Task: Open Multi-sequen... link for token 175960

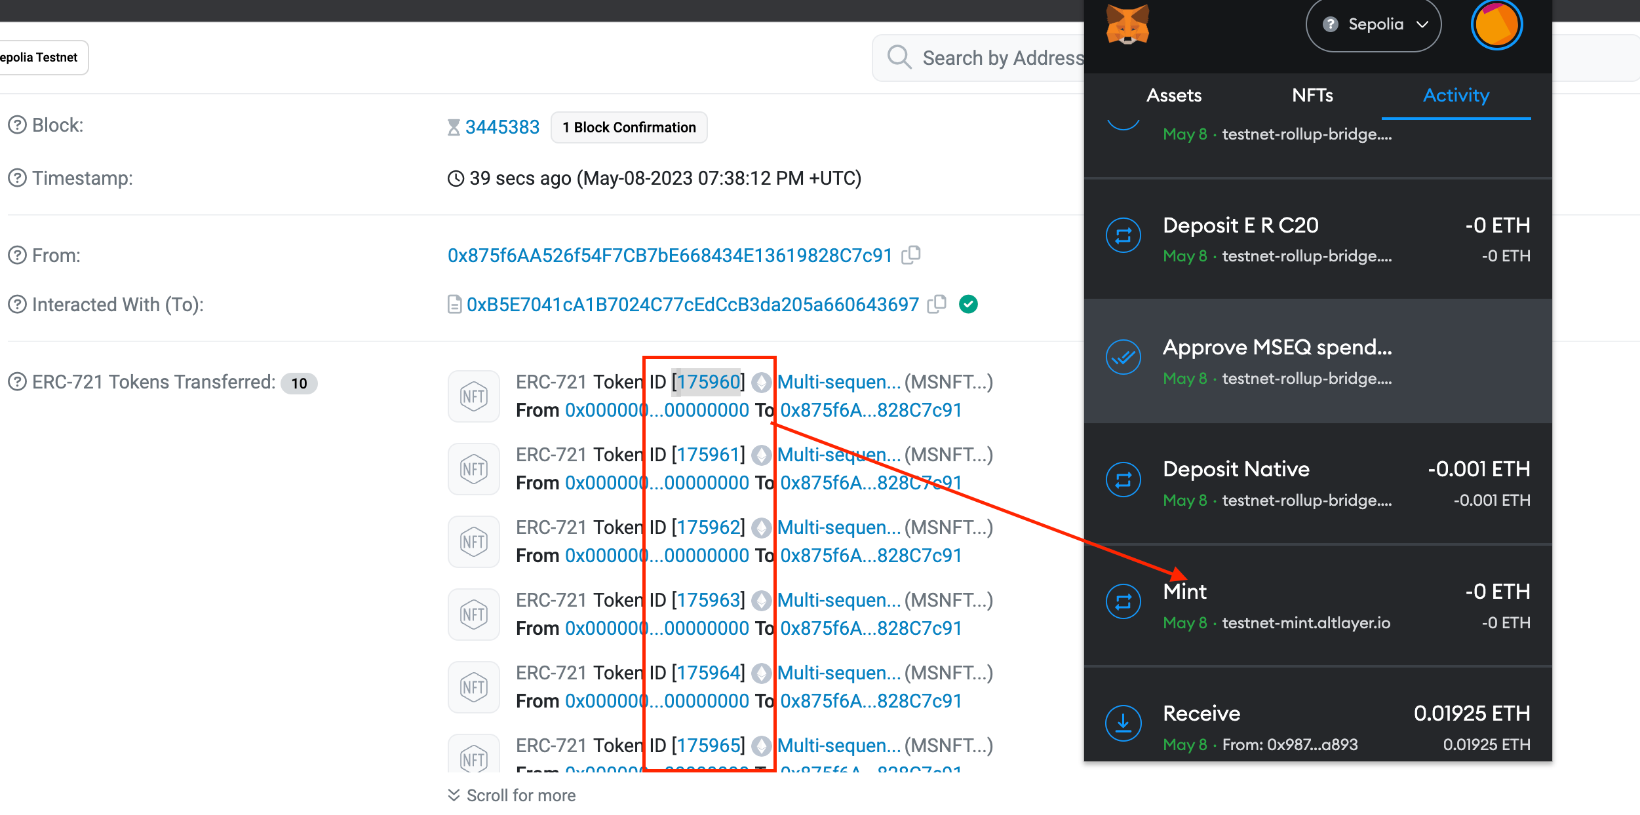Action: pos(839,382)
